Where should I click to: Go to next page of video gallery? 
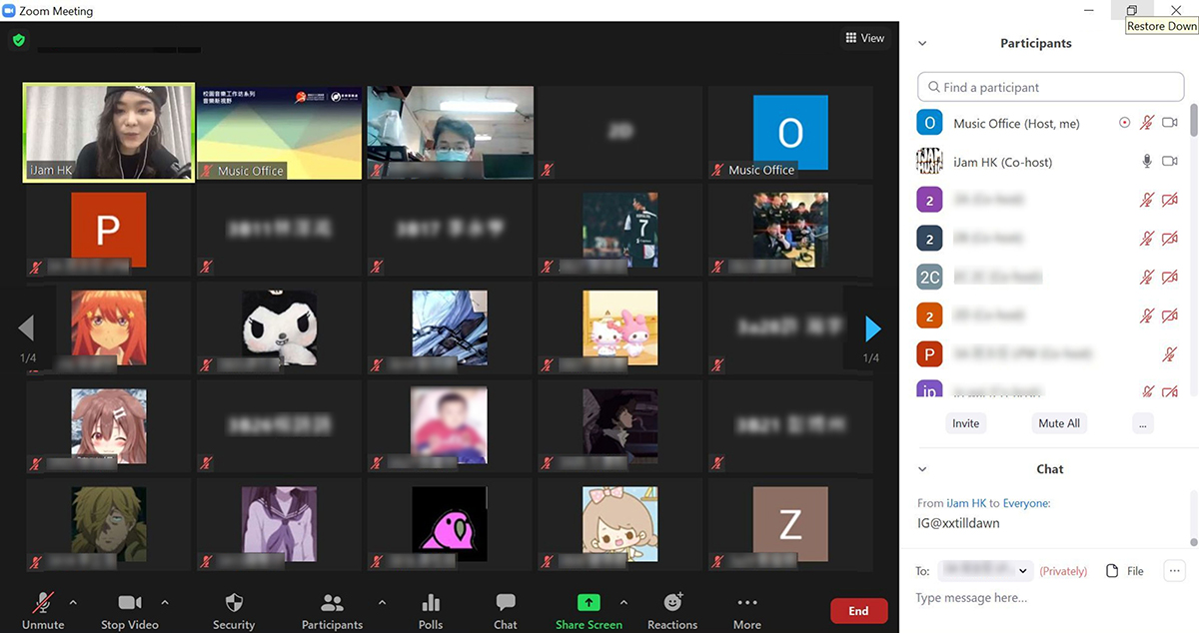pyautogui.click(x=872, y=327)
